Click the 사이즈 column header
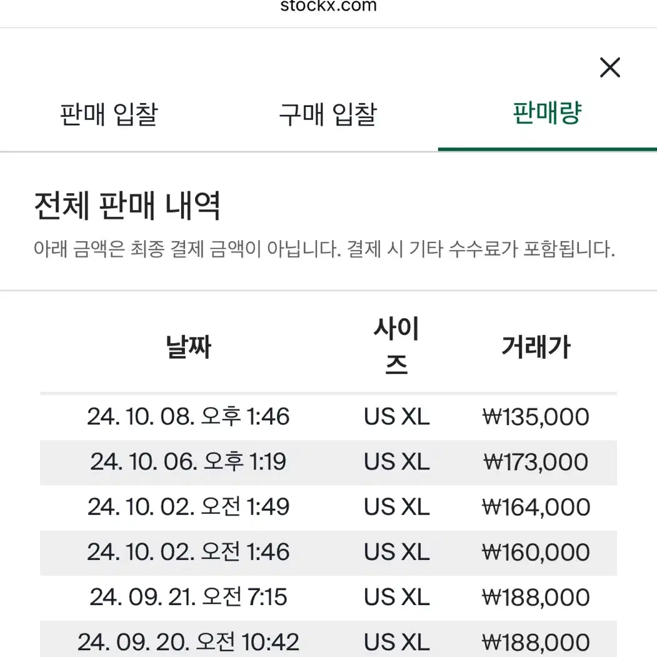The width and height of the screenshot is (657, 657). point(396,346)
